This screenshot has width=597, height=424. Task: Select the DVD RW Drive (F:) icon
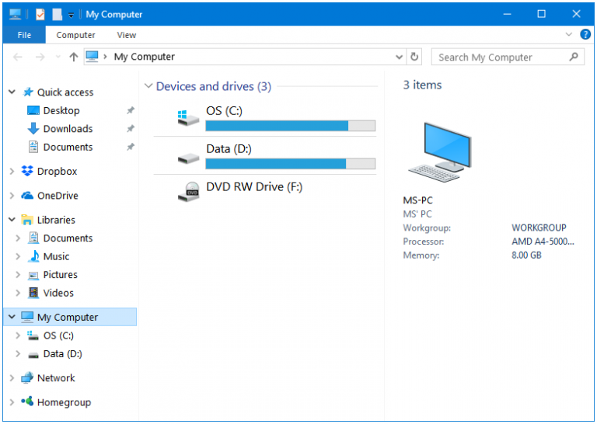(x=188, y=191)
